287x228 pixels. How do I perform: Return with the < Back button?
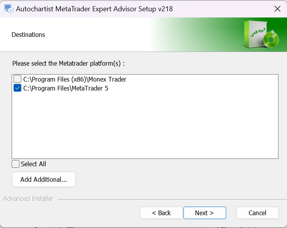tap(161, 213)
